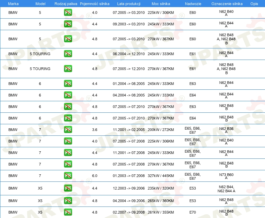This screenshot has height=218, width=265.
Task: Click fuel icon in row dated 09.2003 -> 03.2010
Action: (x=68, y=24)
